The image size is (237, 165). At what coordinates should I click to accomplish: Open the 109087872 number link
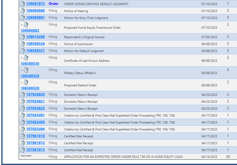click(x=35, y=4)
